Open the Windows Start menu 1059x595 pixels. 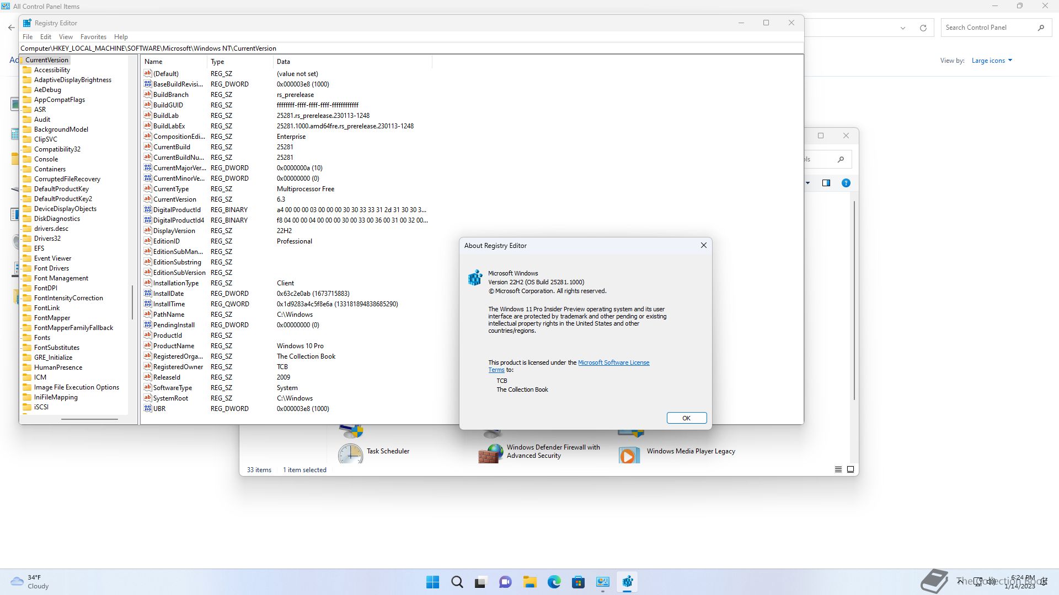click(x=433, y=582)
